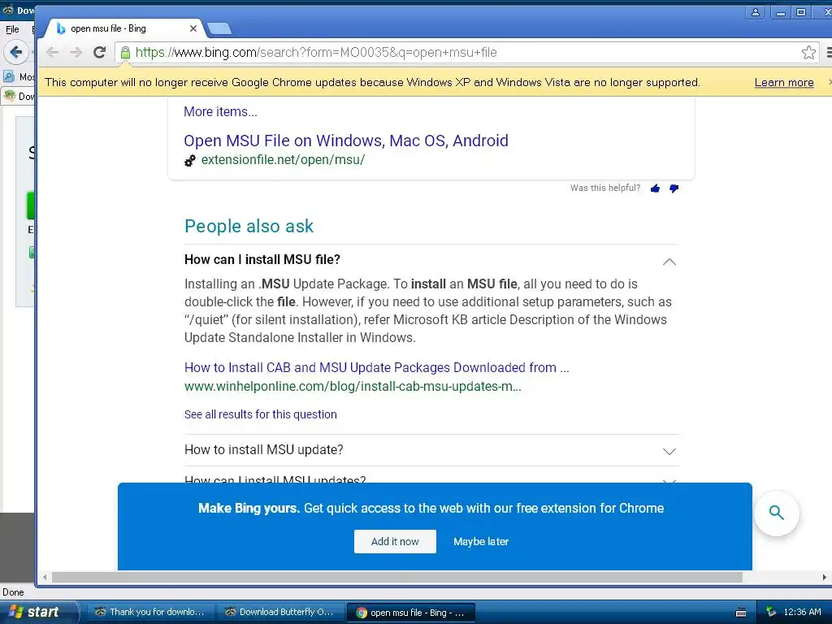
Task: Click the Done status bar text
Action: click(13, 592)
